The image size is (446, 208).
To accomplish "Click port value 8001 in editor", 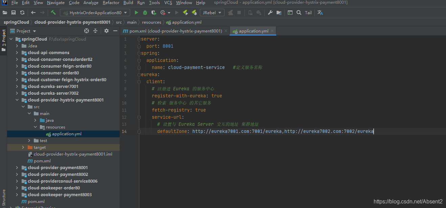I will (168, 46).
